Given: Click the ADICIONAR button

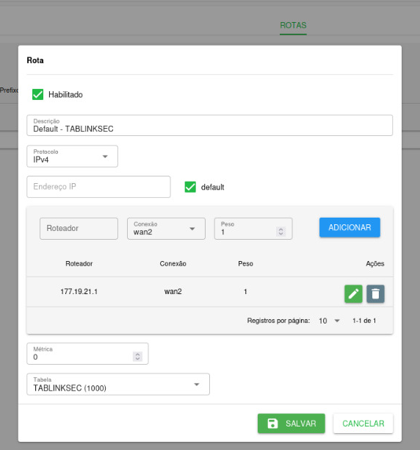Looking at the screenshot, I should (x=350, y=227).
